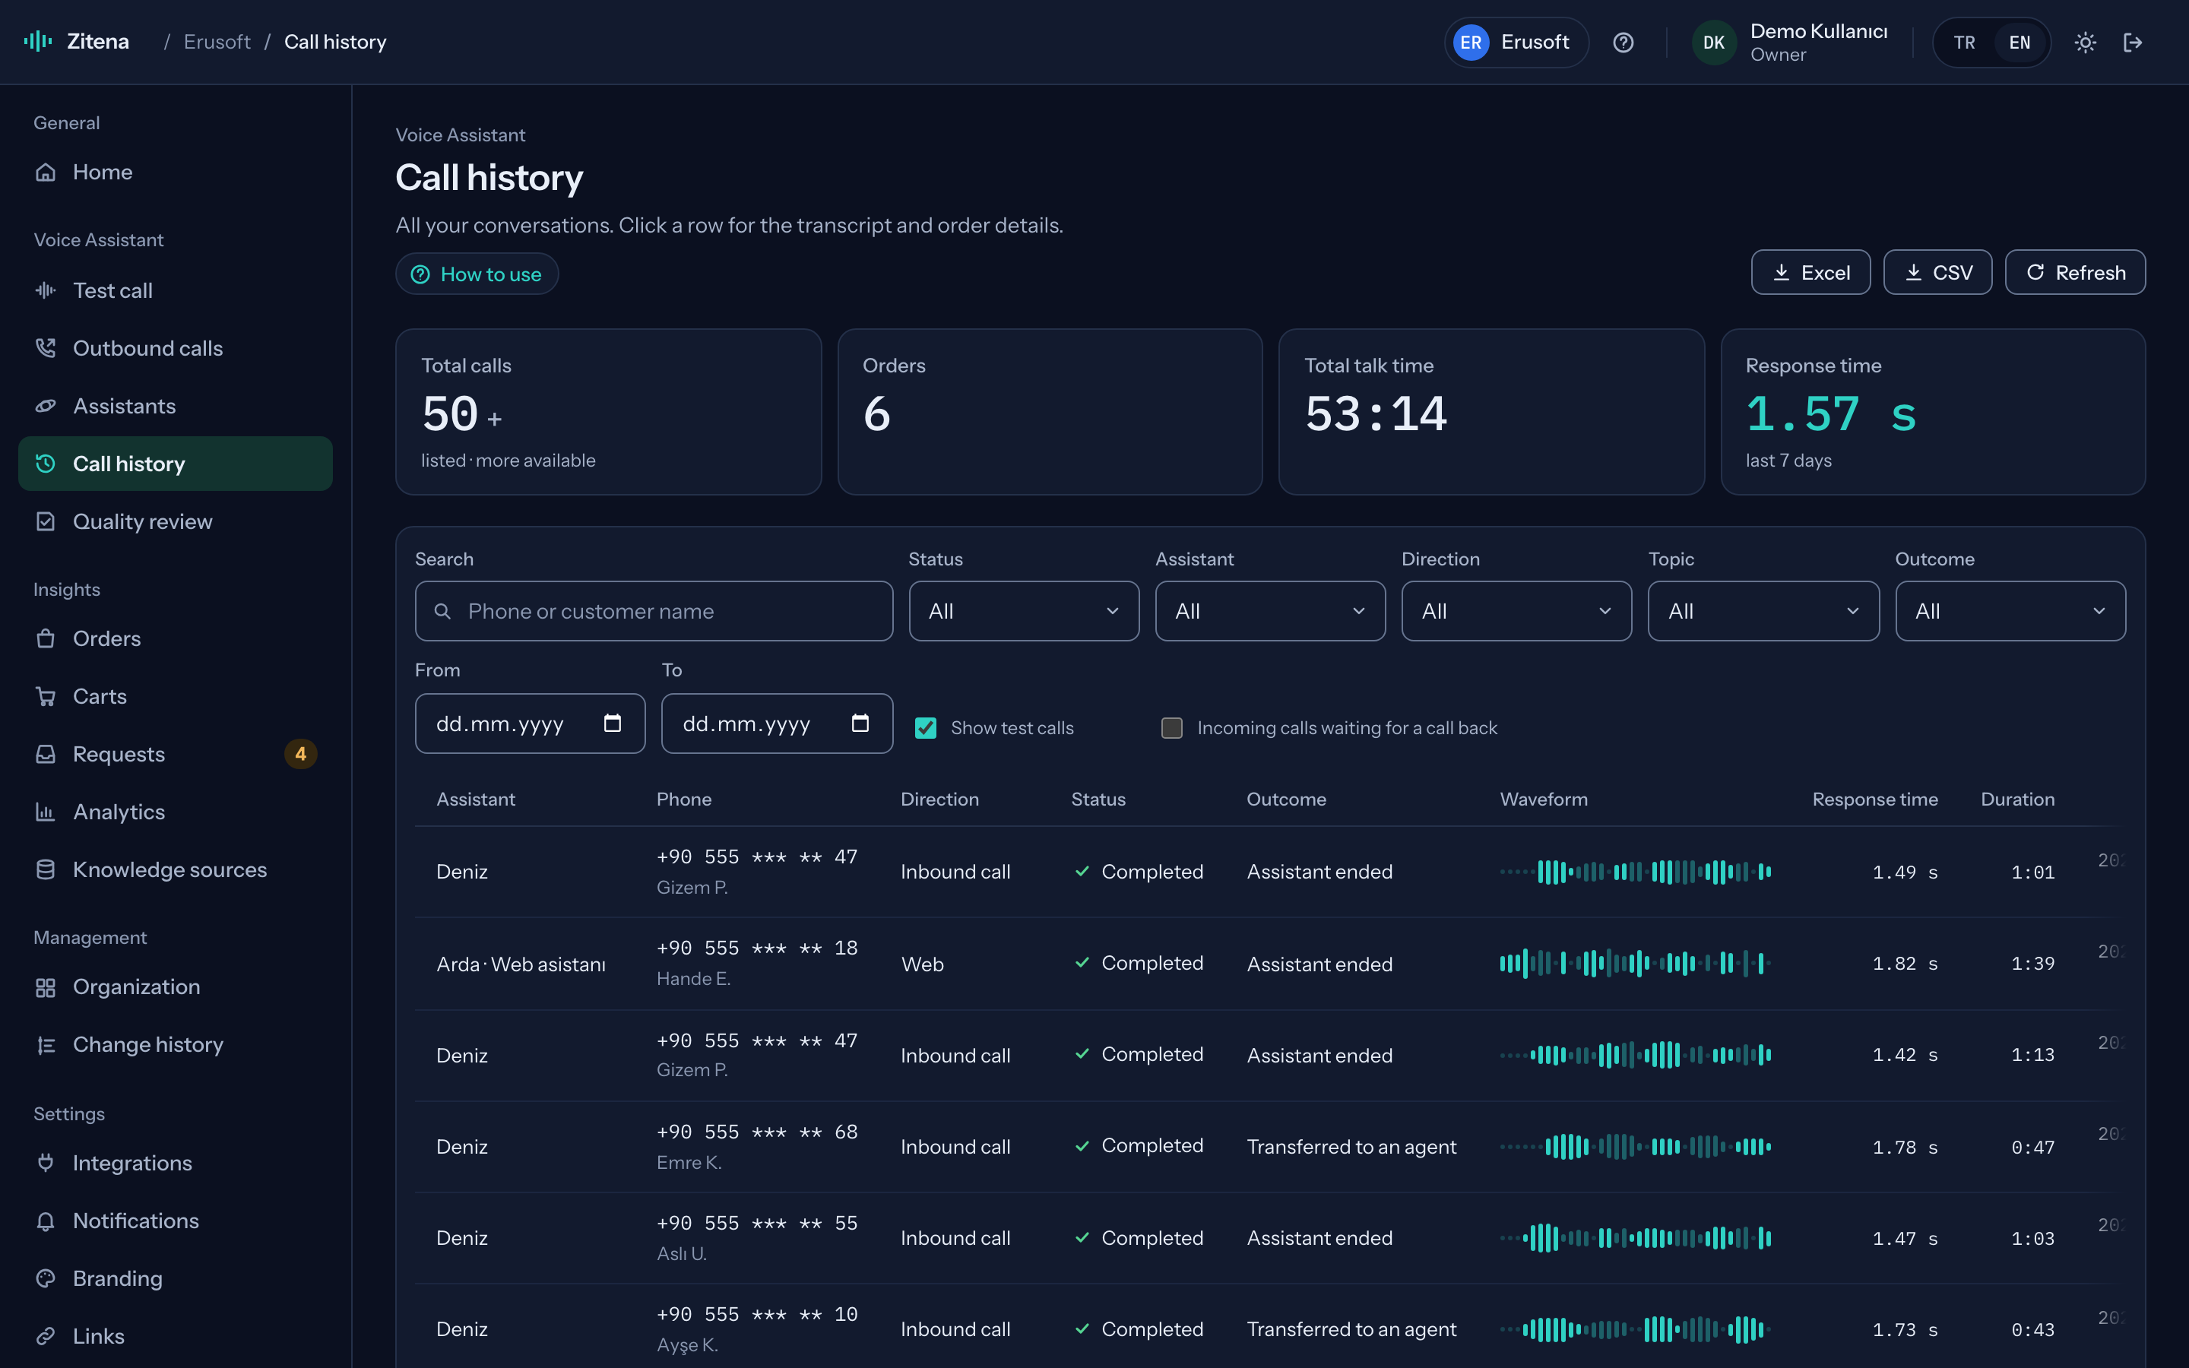Open Links settings

176,1336
